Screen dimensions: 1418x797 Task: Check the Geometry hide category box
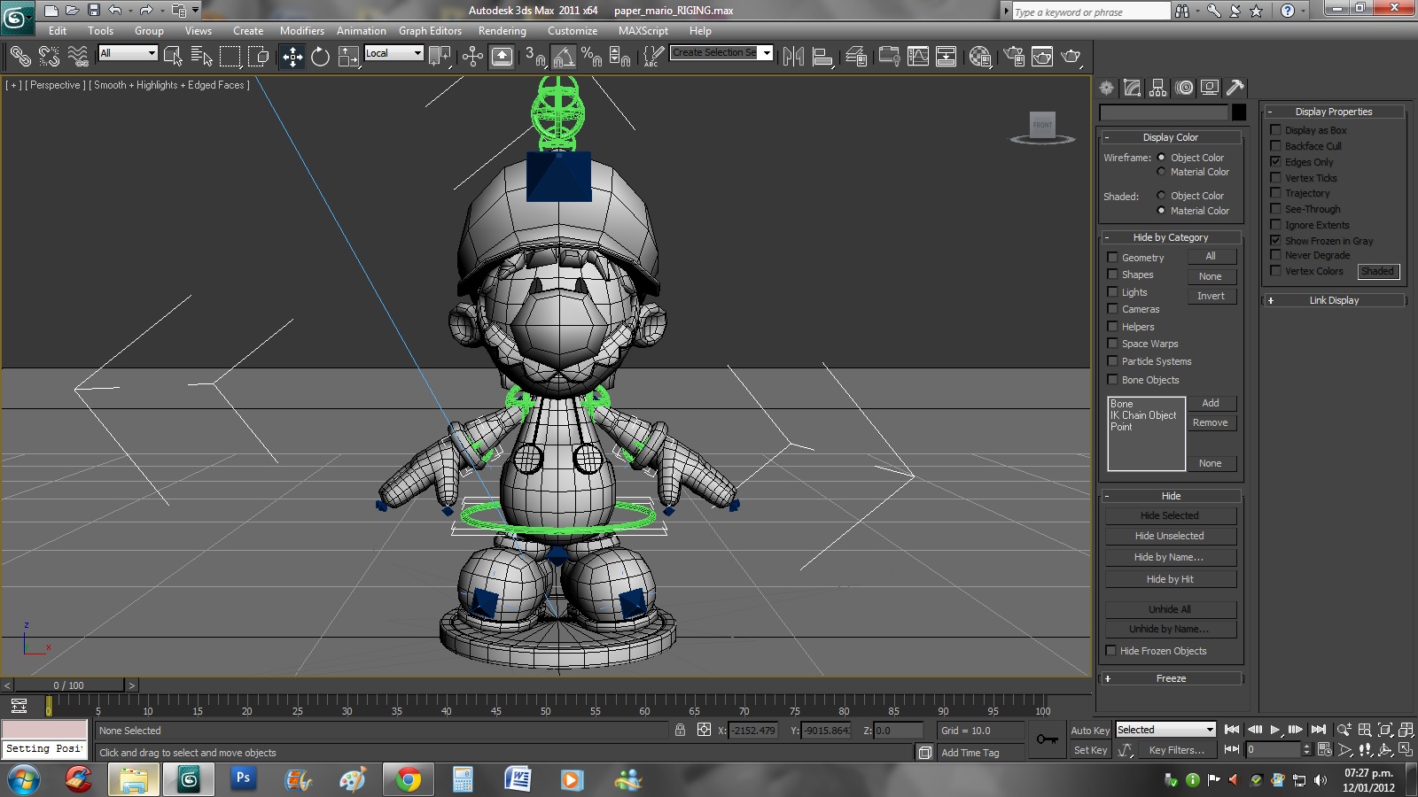1112,258
